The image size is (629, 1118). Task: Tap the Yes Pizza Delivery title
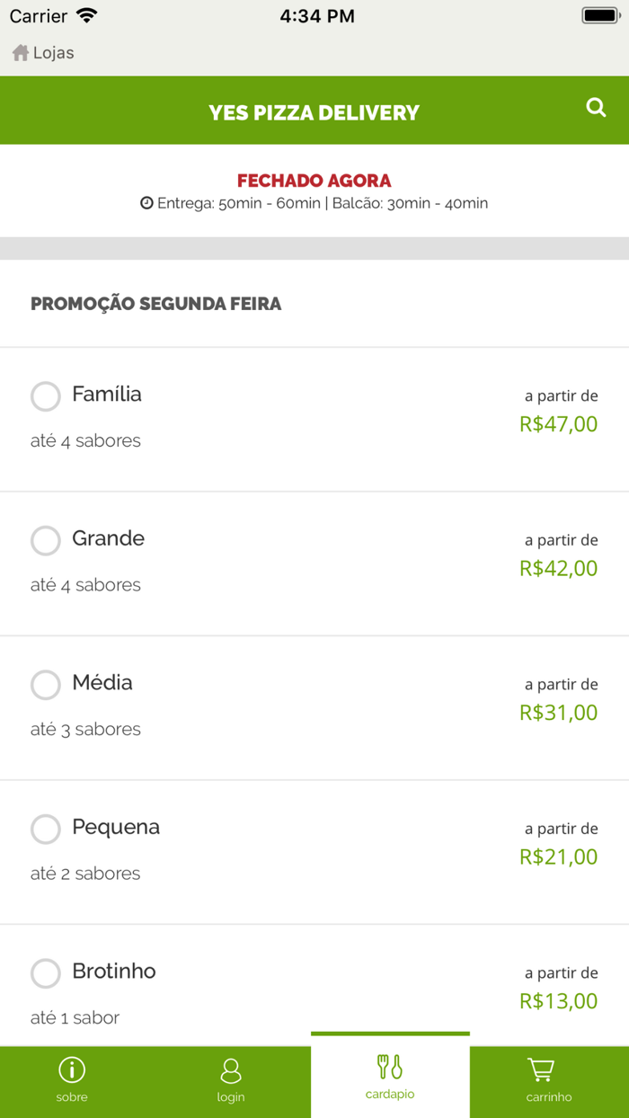click(x=314, y=112)
